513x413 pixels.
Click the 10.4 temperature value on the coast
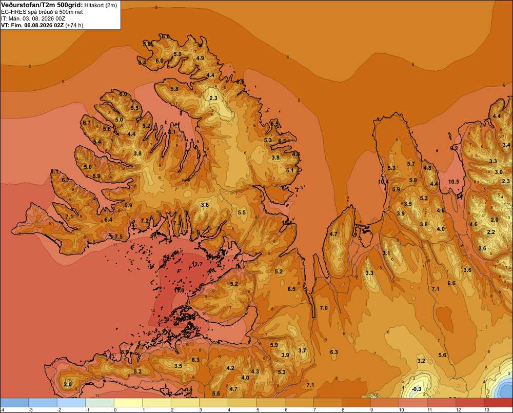coord(383,182)
